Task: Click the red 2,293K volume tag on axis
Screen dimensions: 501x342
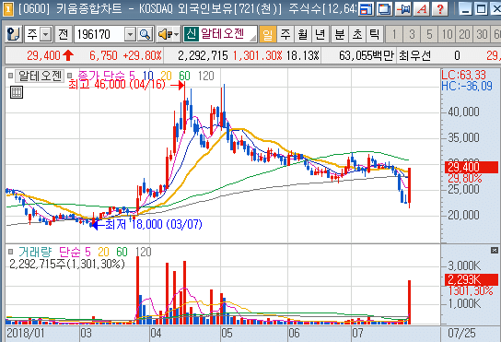Action: (x=472, y=279)
